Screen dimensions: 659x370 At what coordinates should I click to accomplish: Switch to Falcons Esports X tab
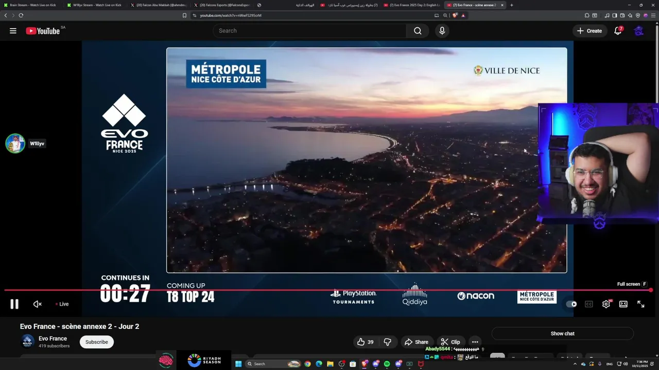click(x=222, y=5)
